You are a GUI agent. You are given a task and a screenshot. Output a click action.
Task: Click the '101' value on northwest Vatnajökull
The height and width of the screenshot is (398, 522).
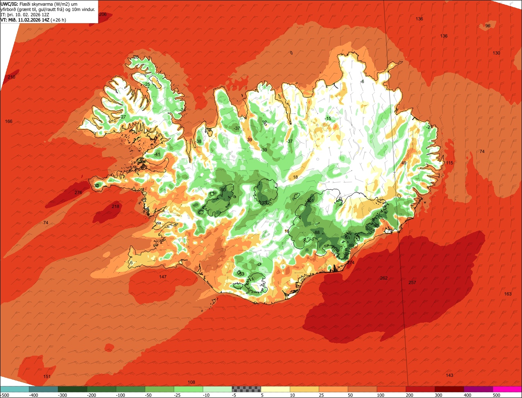311,201
